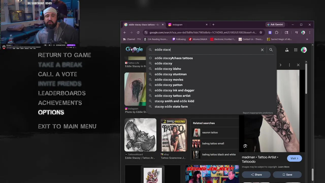Open the media controls icon in Chrome
Screen dimensions: 325x183
pos(296,33)
